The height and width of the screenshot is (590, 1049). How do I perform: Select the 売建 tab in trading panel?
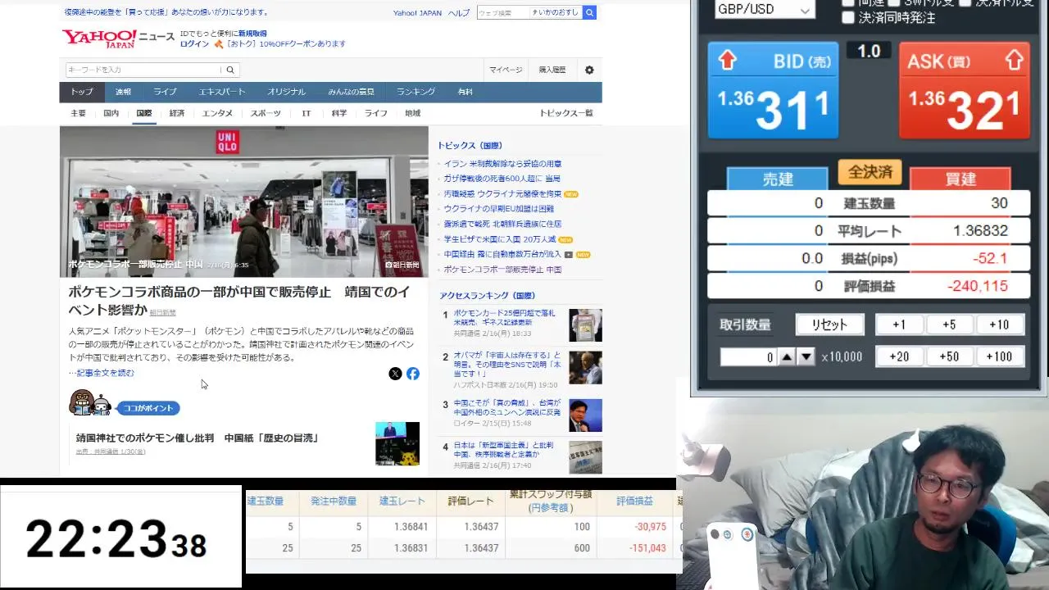tap(778, 179)
